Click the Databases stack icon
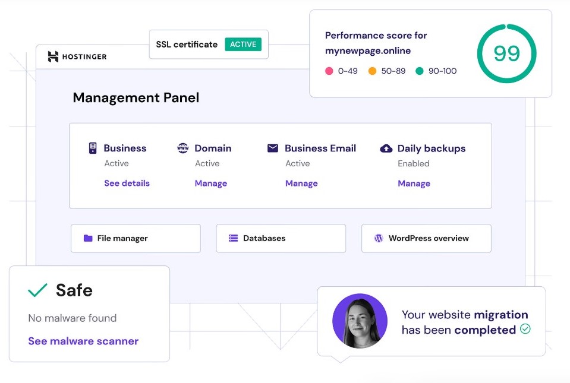 (x=234, y=238)
